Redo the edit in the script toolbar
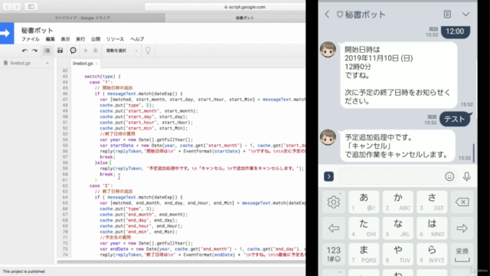490x276 pixels. [34, 51]
